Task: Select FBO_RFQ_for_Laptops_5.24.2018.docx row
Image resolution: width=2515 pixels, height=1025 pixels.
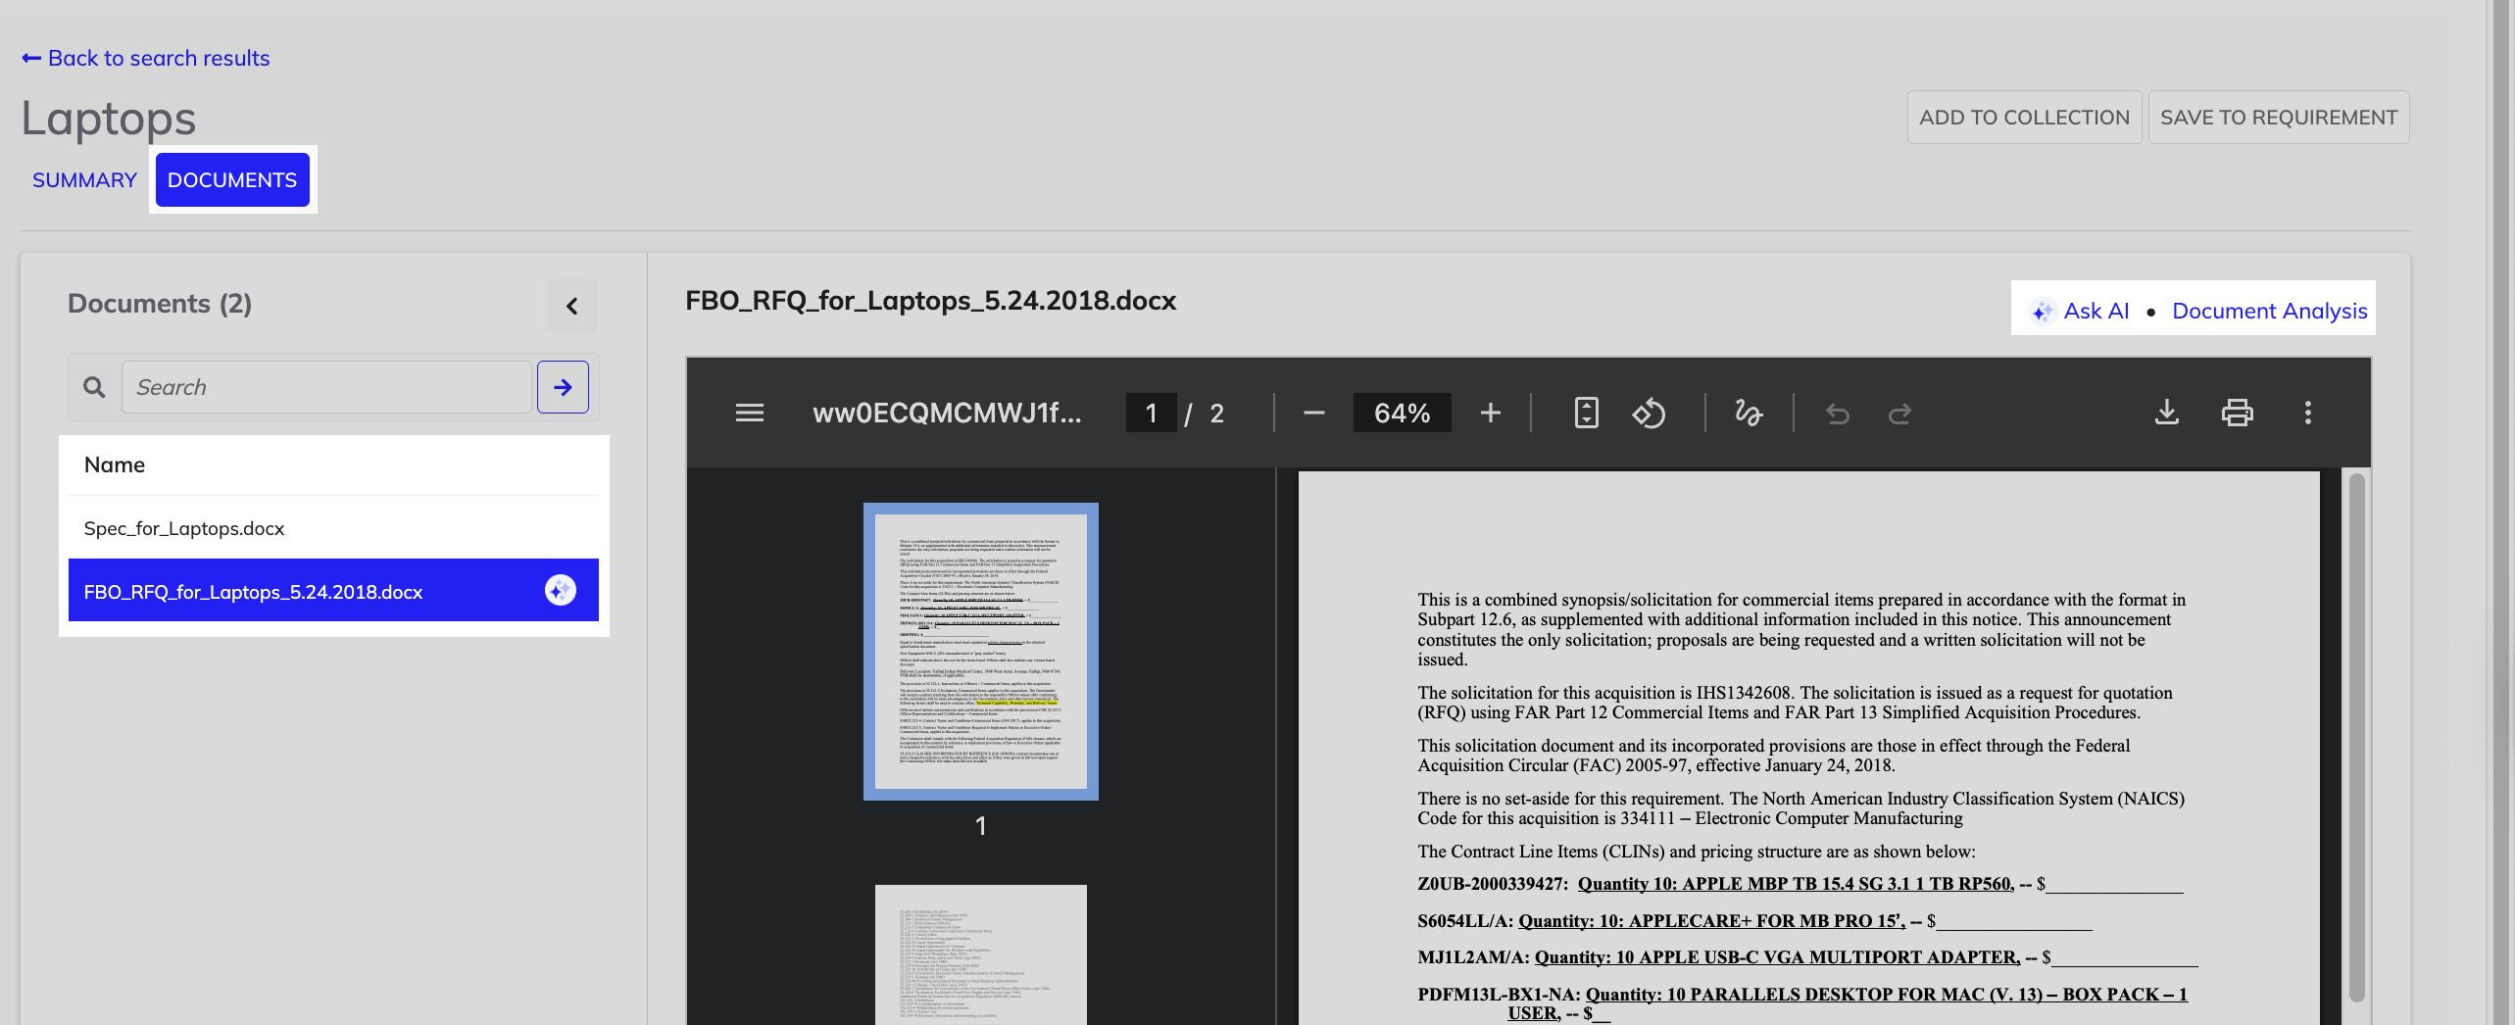Action: pos(333,591)
